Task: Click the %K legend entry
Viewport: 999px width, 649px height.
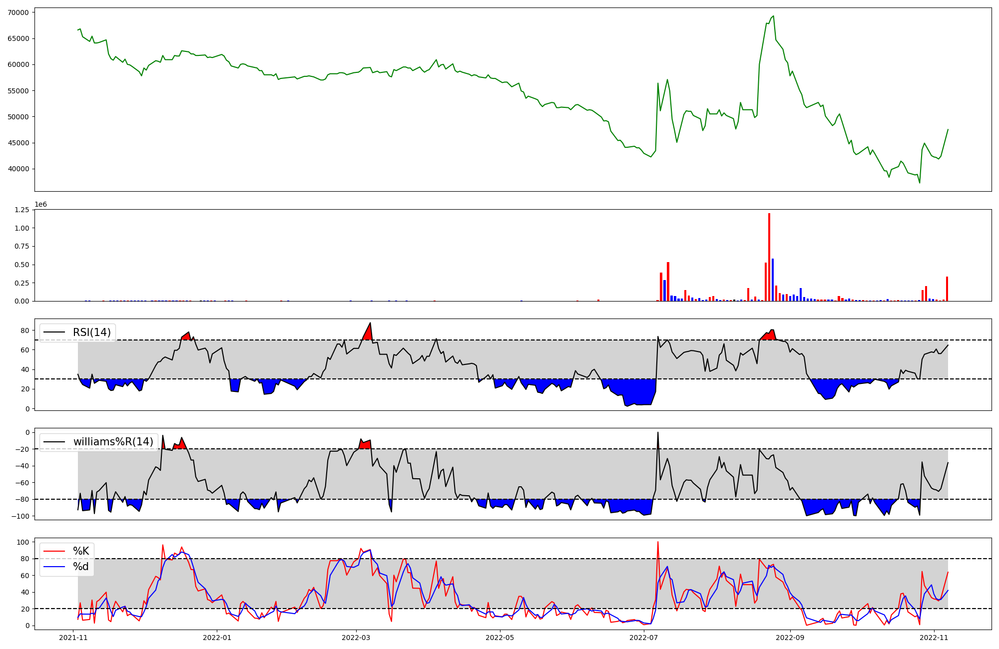Action: (80, 551)
